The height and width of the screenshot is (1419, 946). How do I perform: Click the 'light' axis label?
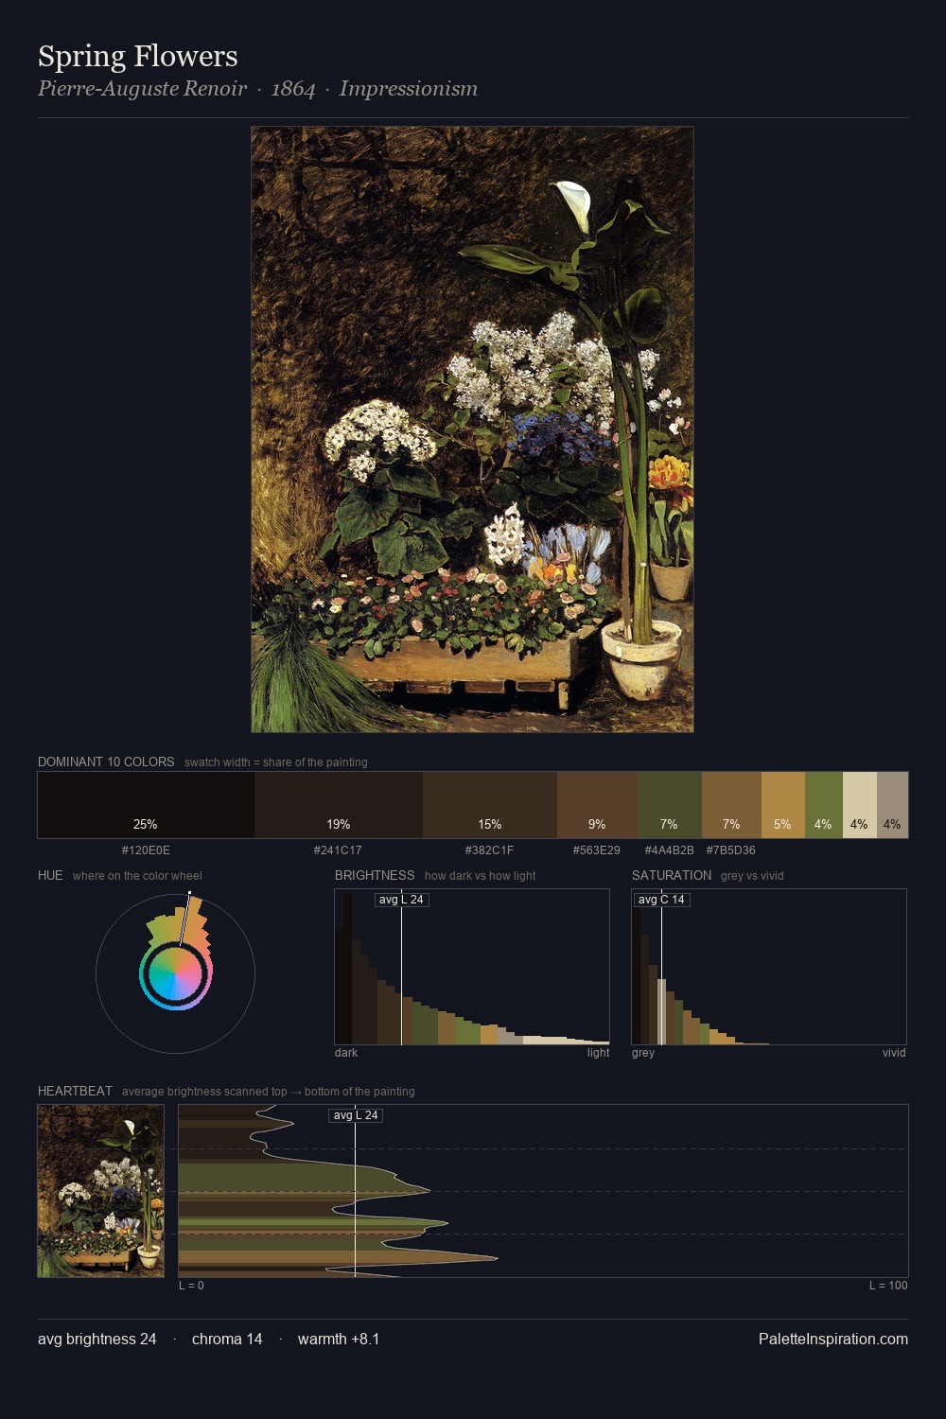pos(598,1053)
